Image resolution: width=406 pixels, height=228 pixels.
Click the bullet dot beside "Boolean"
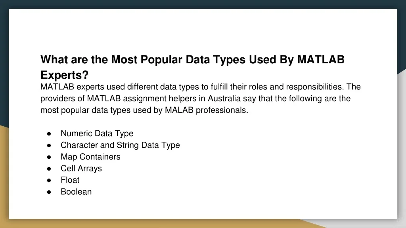click(49, 192)
